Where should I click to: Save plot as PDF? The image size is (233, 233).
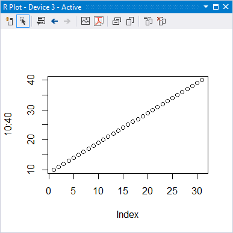pyautogui.click(x=99, y=21)
